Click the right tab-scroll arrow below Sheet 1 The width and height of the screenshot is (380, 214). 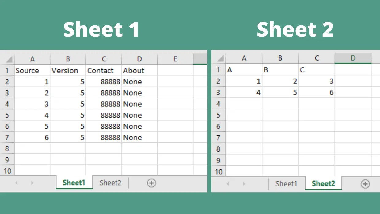(x=32, y=183)
